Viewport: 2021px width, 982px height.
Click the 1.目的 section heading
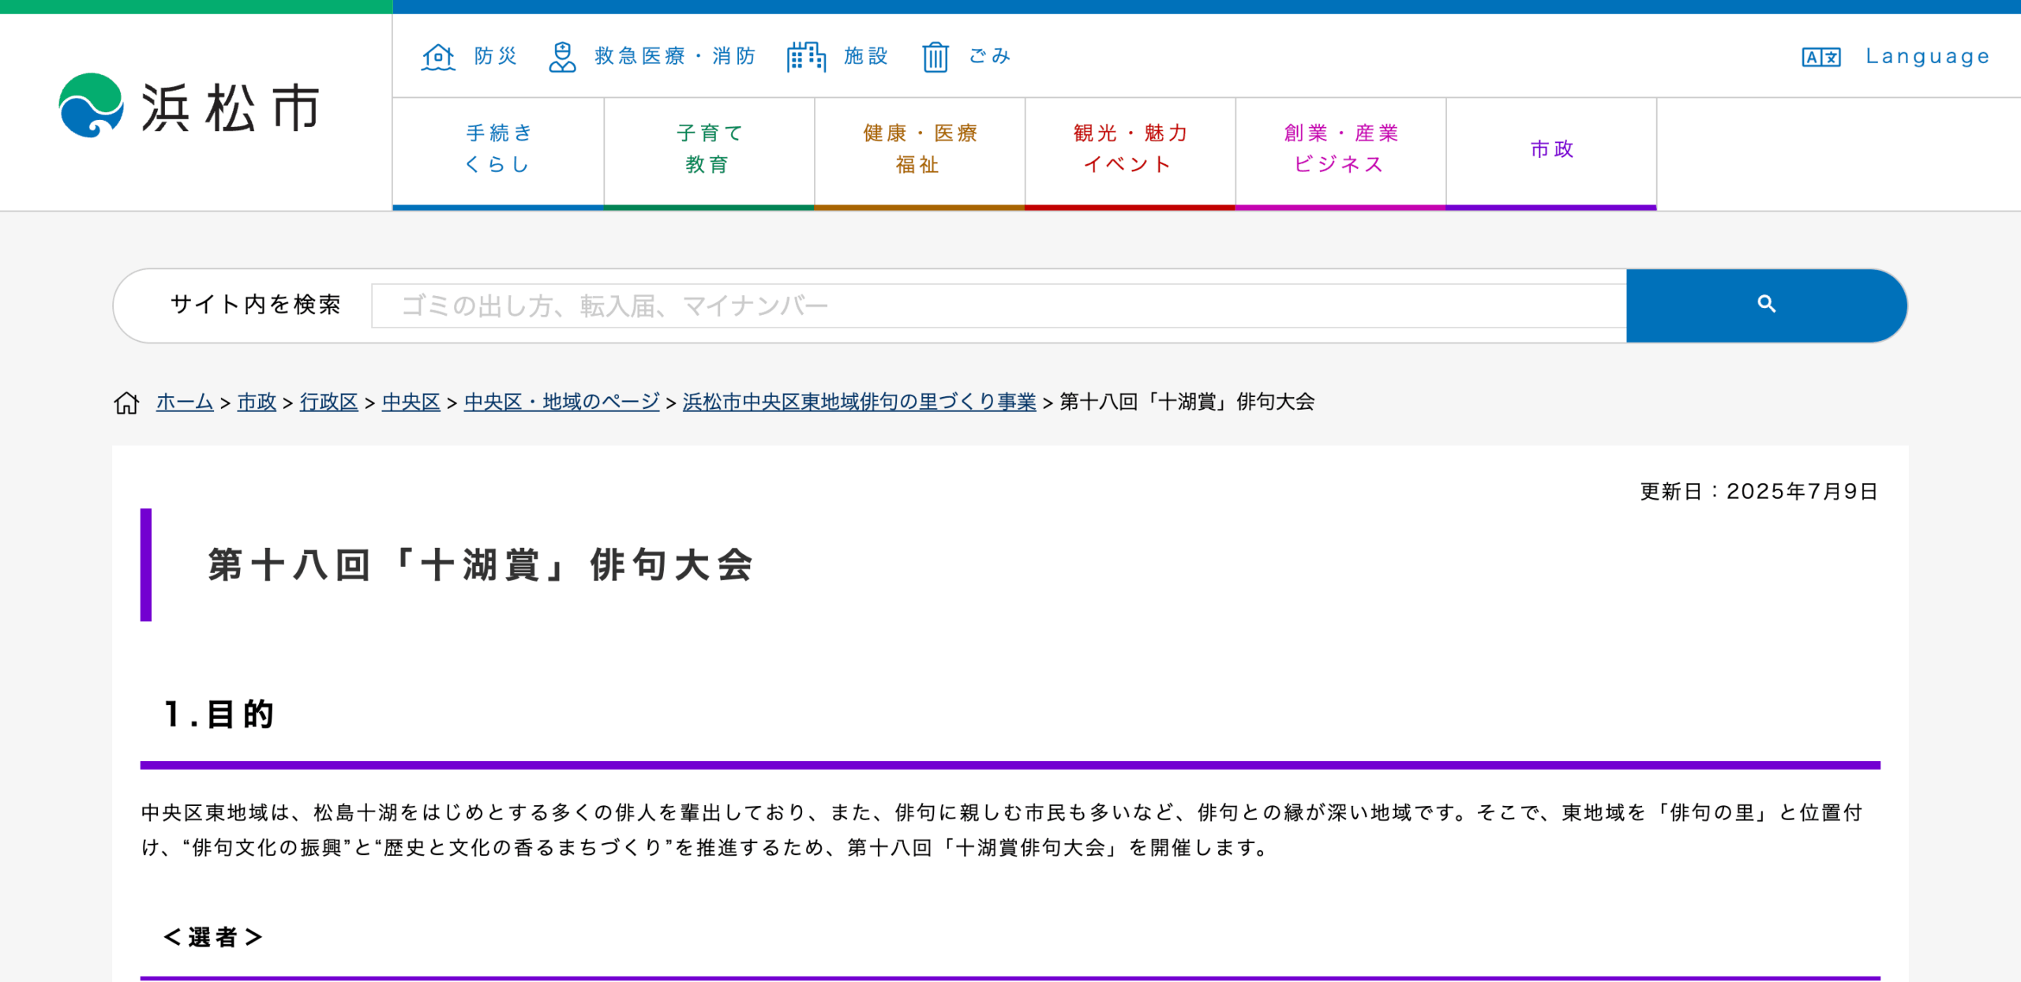pyautogui.click(x=219, y=714)
